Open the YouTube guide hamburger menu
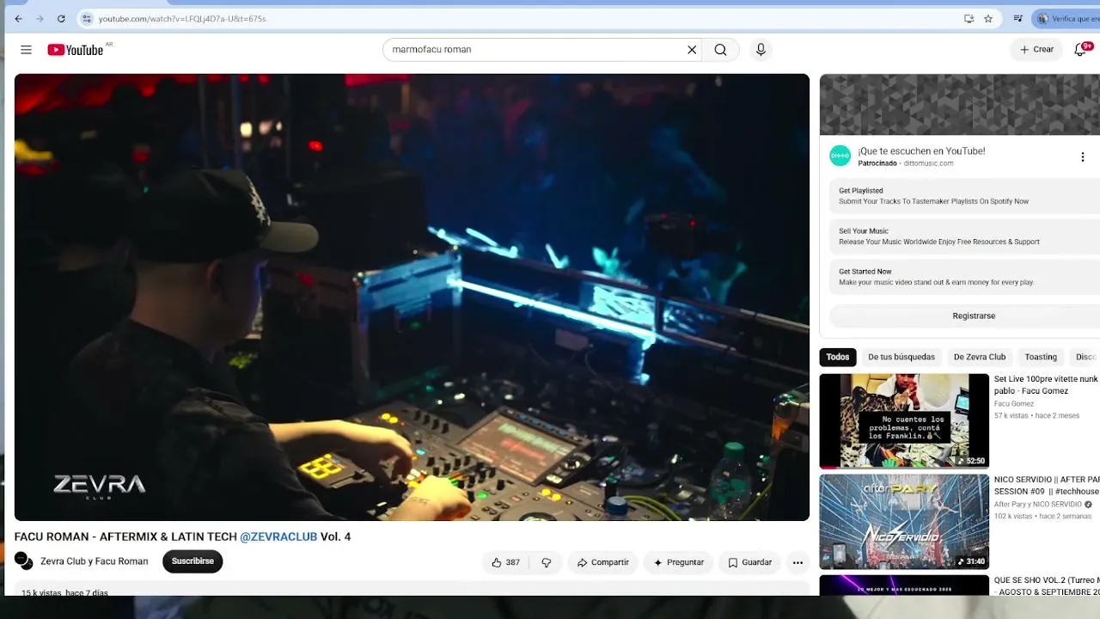1100x619 pixels. pos(26,50)
